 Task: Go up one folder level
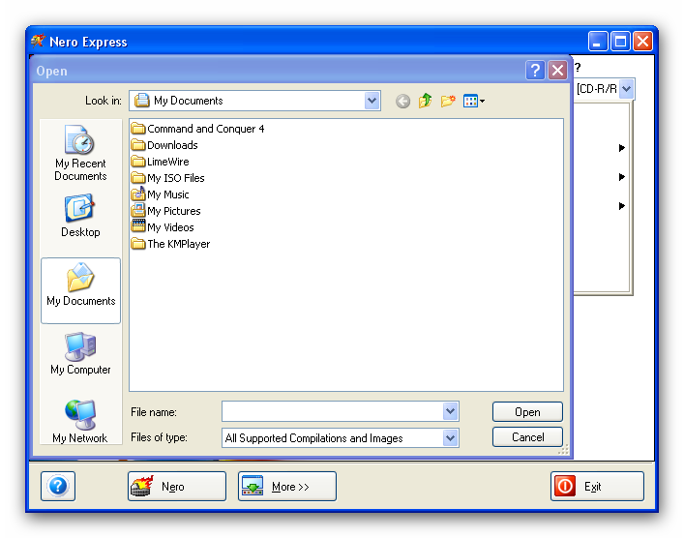pos(426,101)
